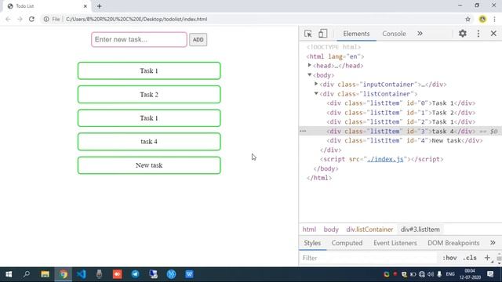Add new style rule plus icon

coord(487,258)
